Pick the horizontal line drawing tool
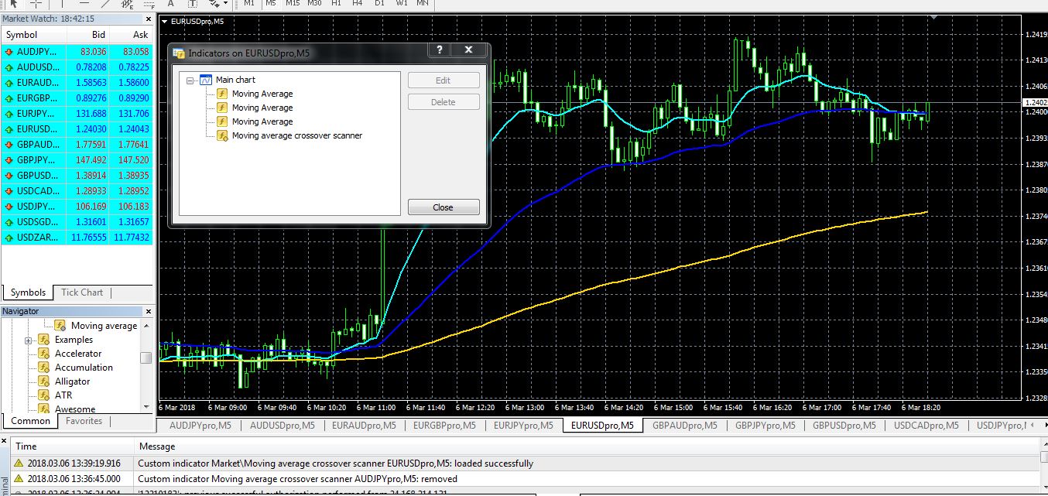 tap(84, 3)
